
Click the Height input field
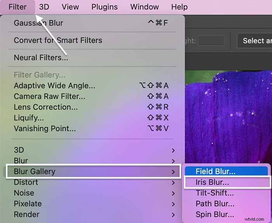tap(211, 40)
